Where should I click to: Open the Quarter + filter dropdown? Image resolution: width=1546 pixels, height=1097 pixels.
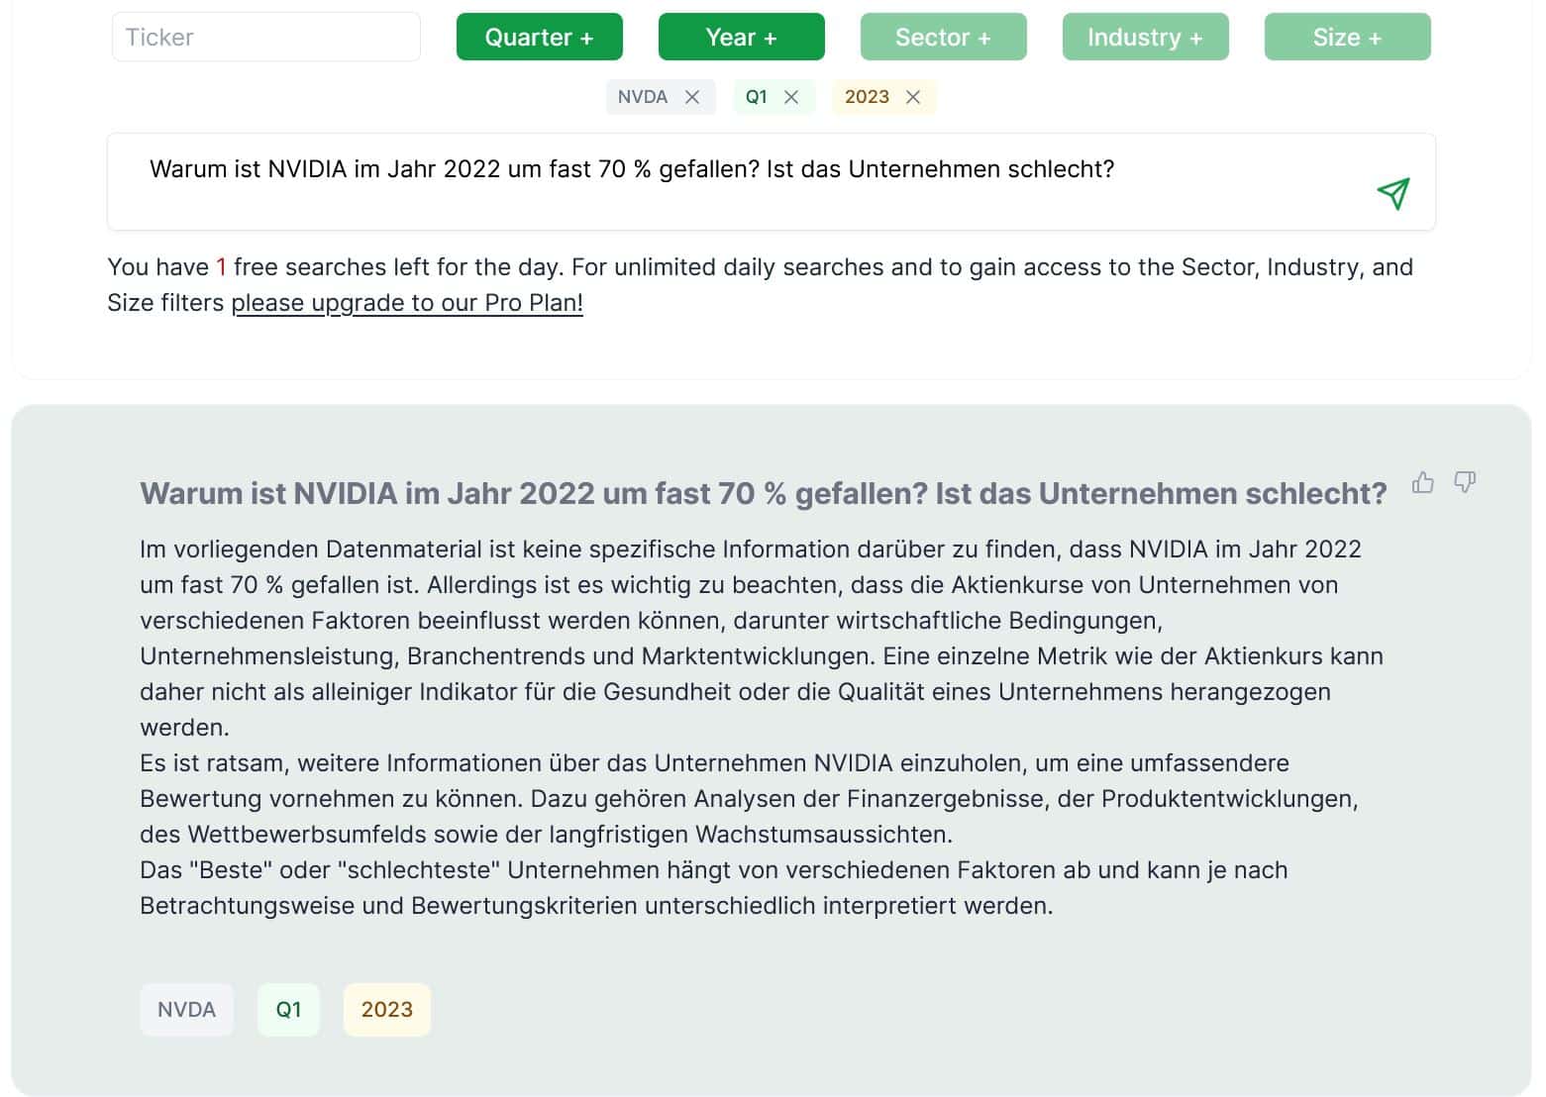click(540, 37)
